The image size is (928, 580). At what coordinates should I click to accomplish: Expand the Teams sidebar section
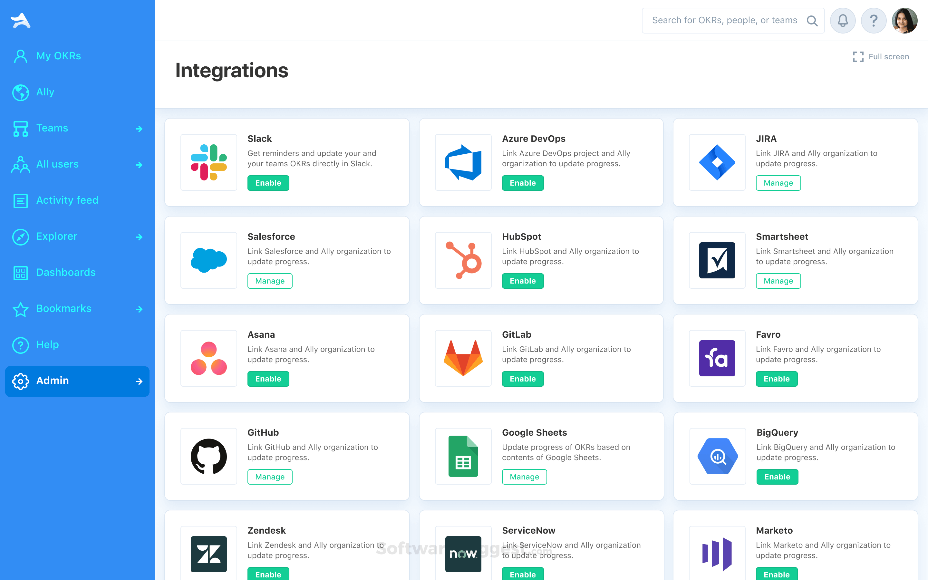click(x=139, y=129)
